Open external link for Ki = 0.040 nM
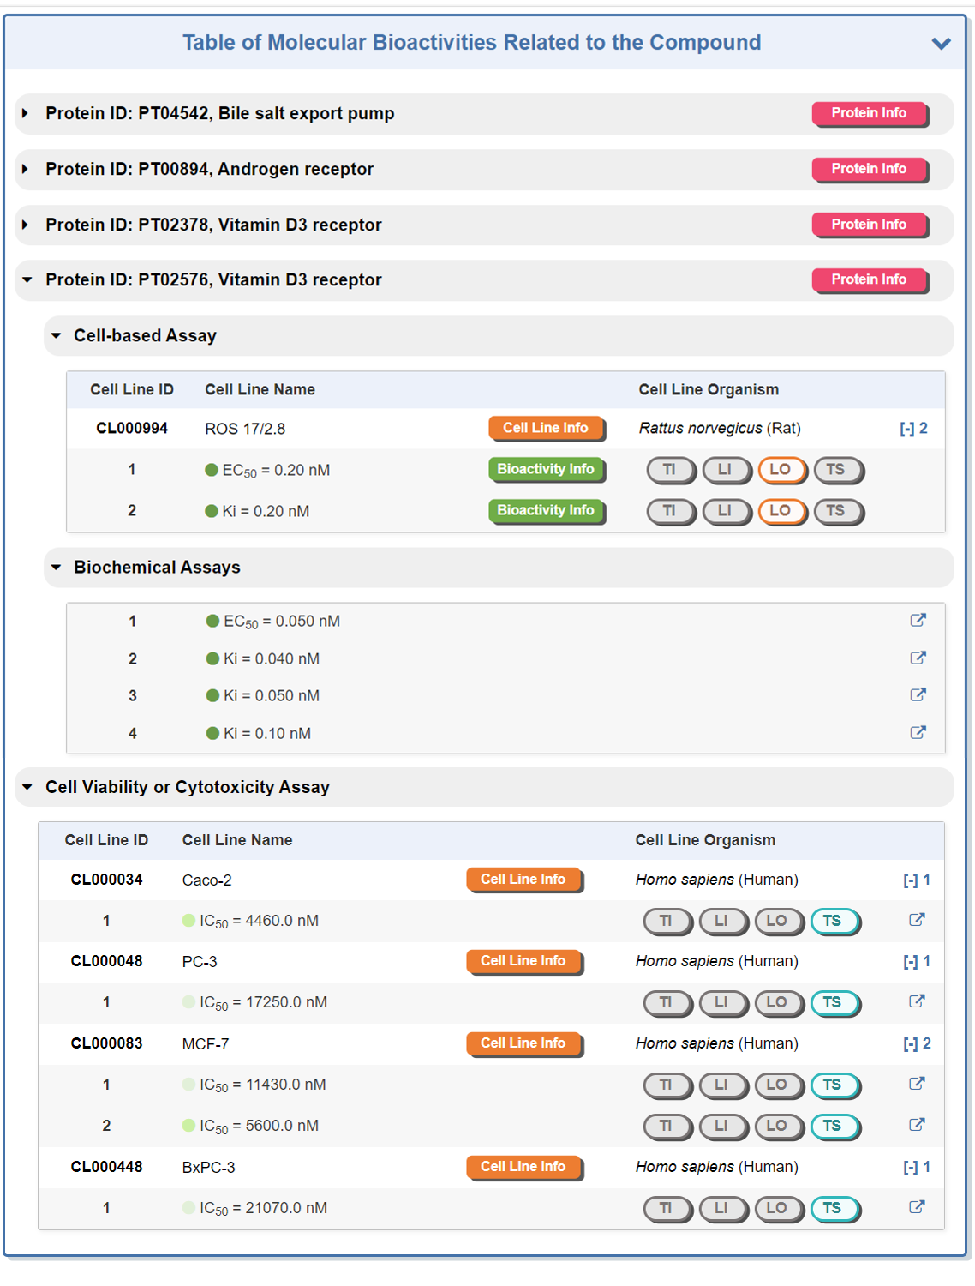This screenshot has height=1286, width=975. 918,658
